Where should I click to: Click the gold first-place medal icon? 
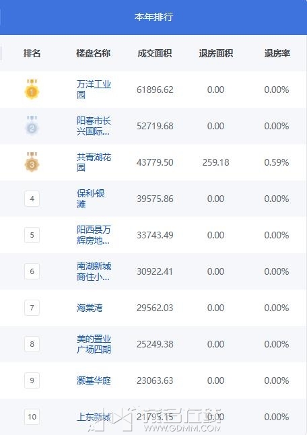pos(32,90)
